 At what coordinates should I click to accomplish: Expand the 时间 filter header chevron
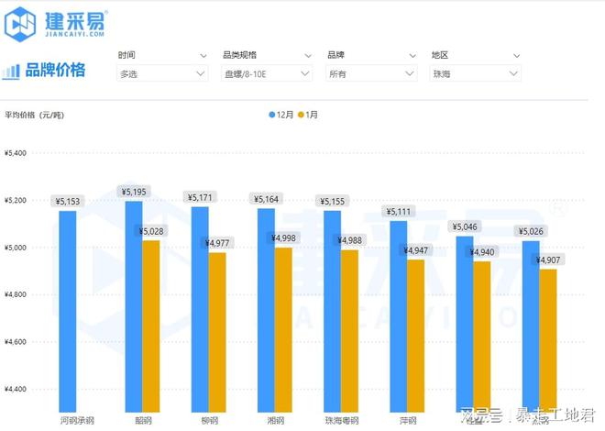[x=203, y=56]
